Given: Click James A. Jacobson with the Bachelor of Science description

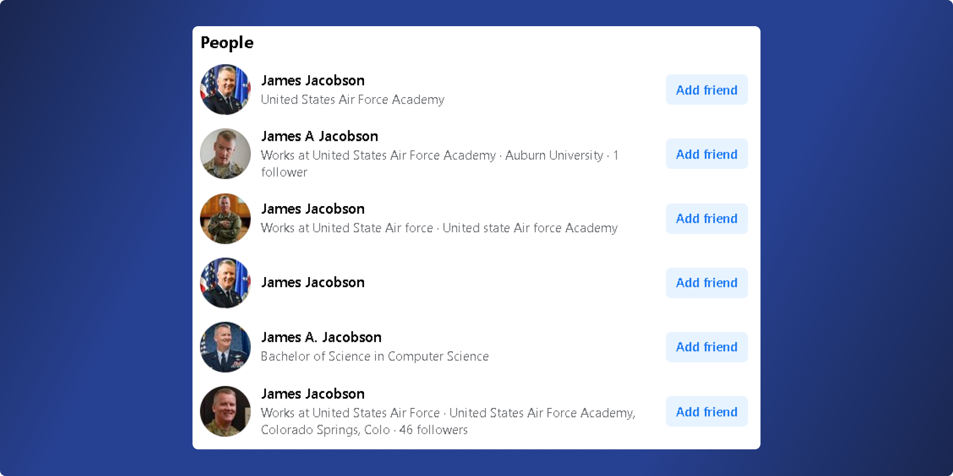Looking at the screenshot, I should tap(321, 337).
